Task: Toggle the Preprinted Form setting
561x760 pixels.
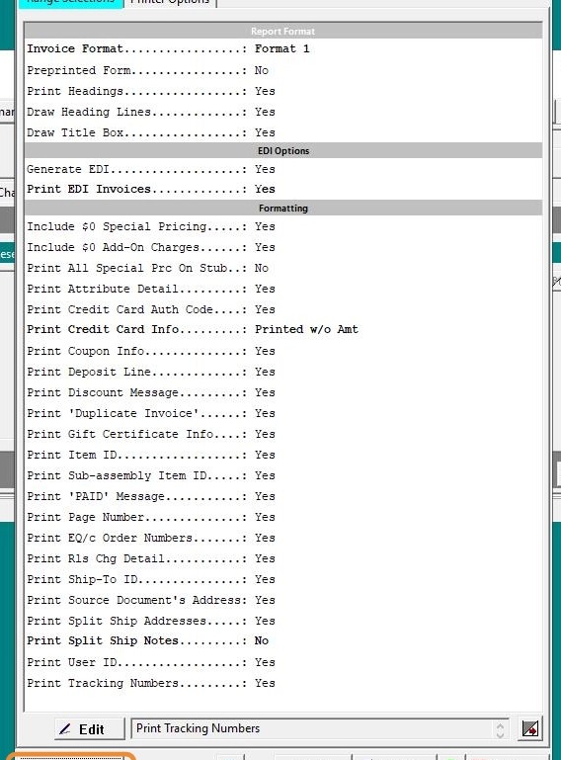Action: point(283,70)
